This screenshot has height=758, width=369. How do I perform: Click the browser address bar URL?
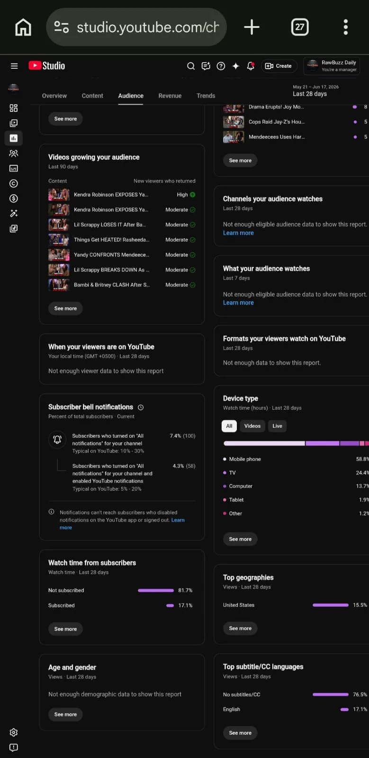pyautogui.click(x=136, y=27)
